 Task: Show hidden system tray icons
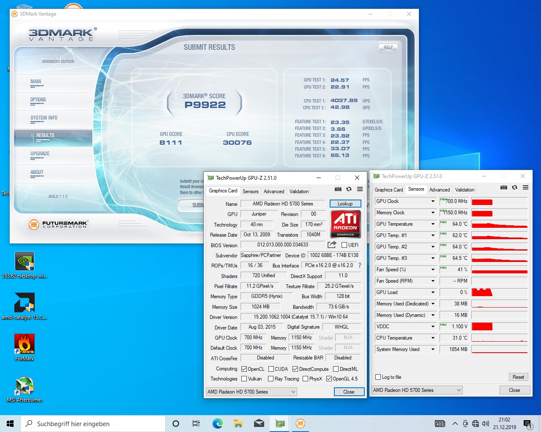[x=455, y=424]
